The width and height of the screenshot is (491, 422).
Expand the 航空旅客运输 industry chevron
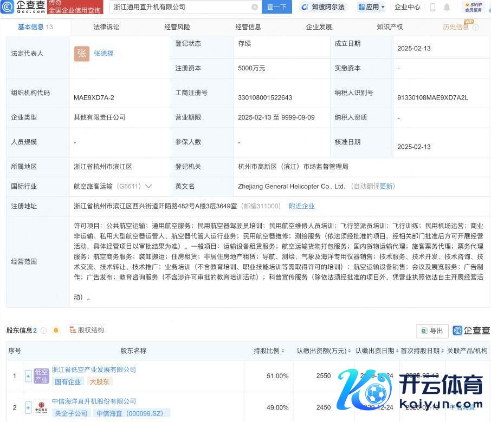coord(148,186)
